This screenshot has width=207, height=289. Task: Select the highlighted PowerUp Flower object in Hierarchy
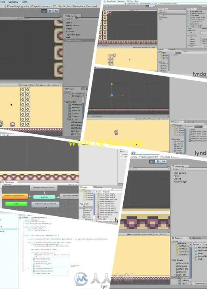pos(79,40)
